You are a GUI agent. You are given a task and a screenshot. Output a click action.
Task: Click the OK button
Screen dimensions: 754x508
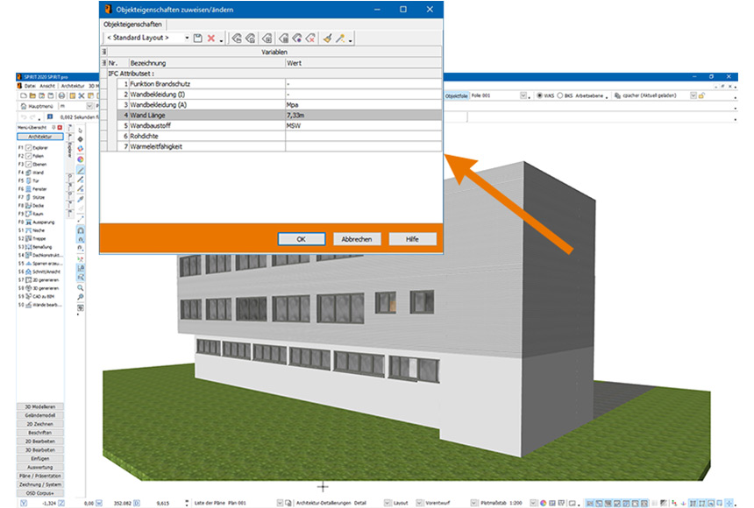(x=301, y=238)
